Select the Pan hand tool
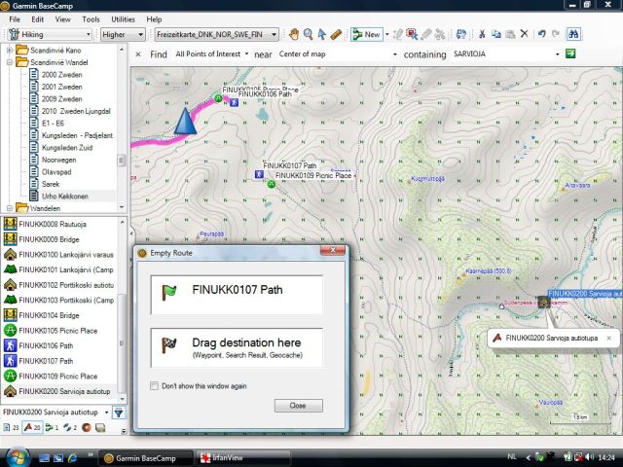 294,34
